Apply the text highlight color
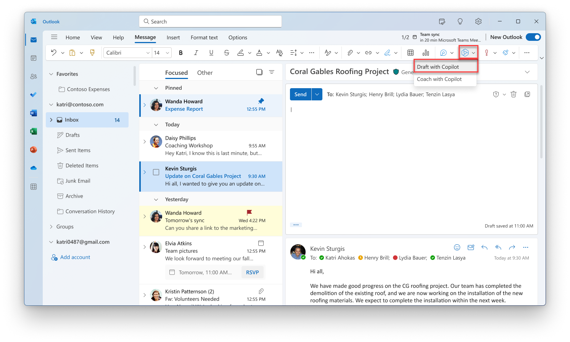This screenshot has width=570, height=342. [241, 53]
